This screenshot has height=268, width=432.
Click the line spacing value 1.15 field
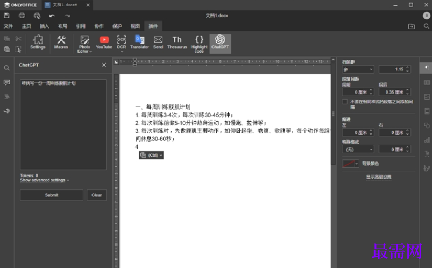click(392, 69)
